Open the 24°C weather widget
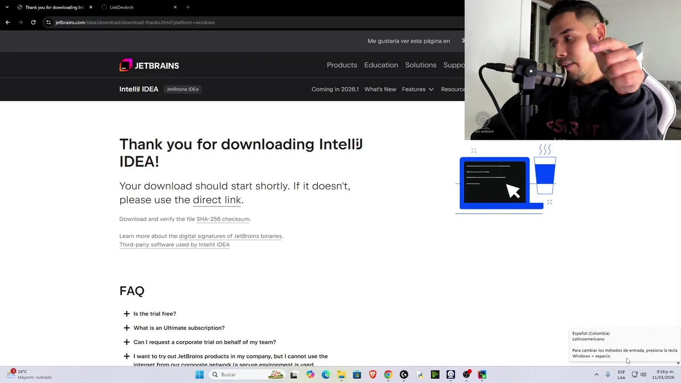This screenshot has width=681, height=383. 30,374
